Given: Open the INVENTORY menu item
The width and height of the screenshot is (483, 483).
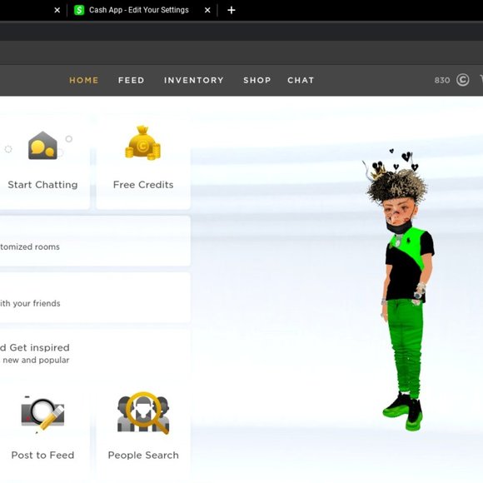Looking at the screenshot, I should click(x=194, y=81).
